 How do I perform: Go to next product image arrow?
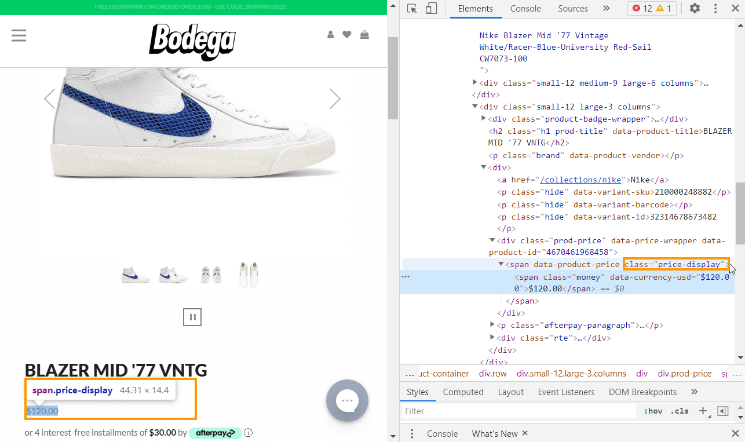coord(335,98)
